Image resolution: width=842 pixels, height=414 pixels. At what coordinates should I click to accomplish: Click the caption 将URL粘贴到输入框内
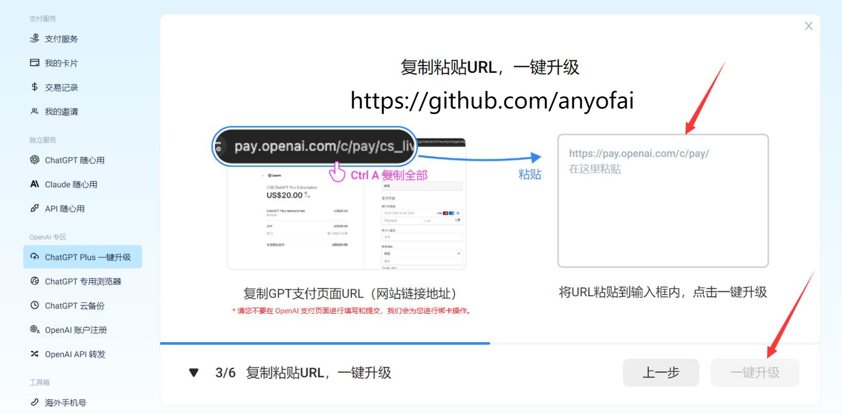coord(663,292)
